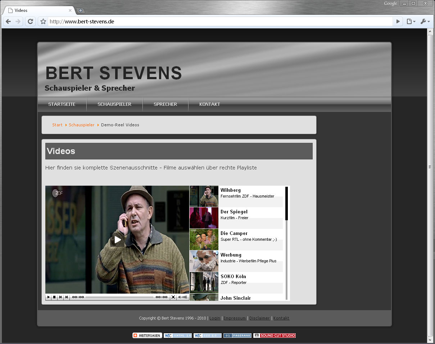Bookmark this page with the star icon

pos(43,22)
